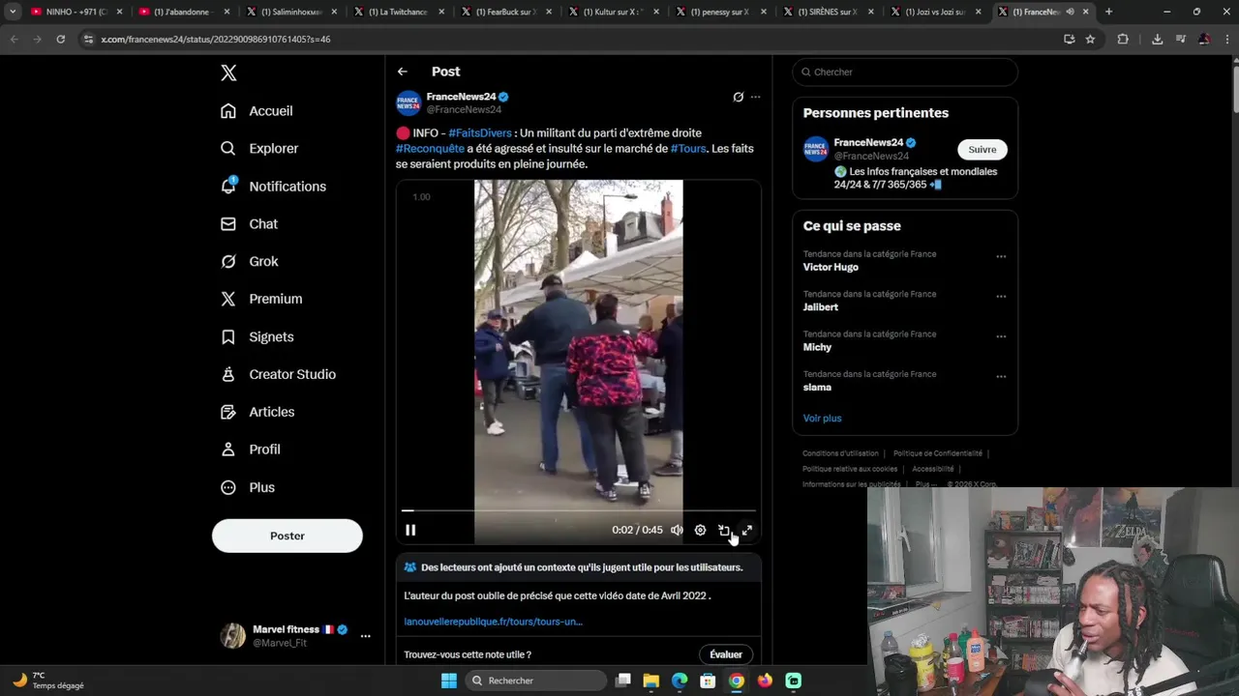This screenshot has height=696, width=1239.
Task: Open the FranceNews24 post avatar
Action: pyautogui.click(x=408, y=102)
